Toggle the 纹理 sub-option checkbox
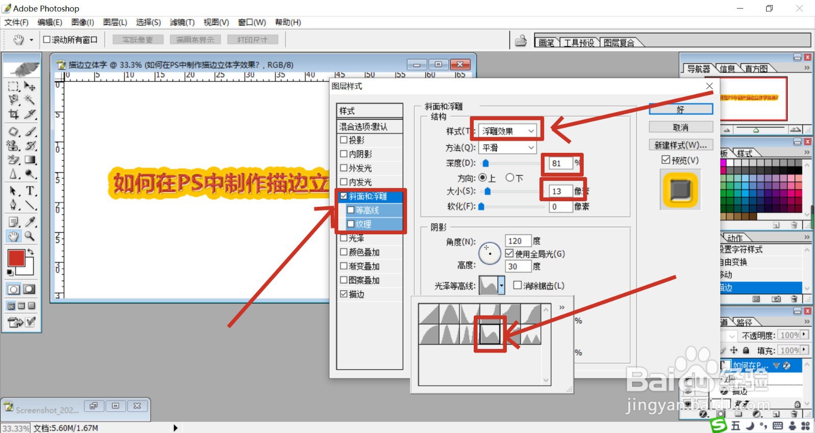 [x=350, y=224]
